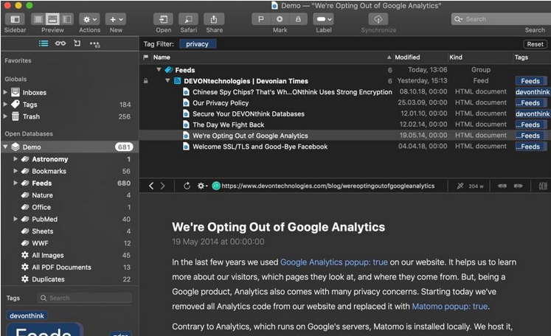Select the sidebar list view icon
The width and height of the screenshot is (551, 336).
pos(44,43)
